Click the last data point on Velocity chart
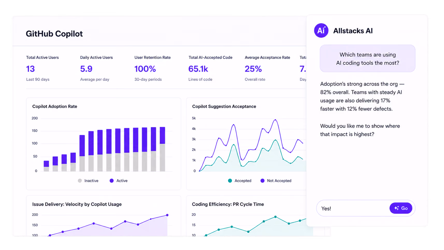 pos(167,215)
